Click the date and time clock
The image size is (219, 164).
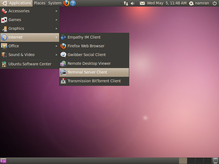click(x=166, y=3)
